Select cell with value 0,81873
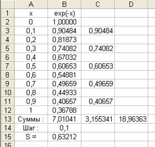 tap(64, 40)
